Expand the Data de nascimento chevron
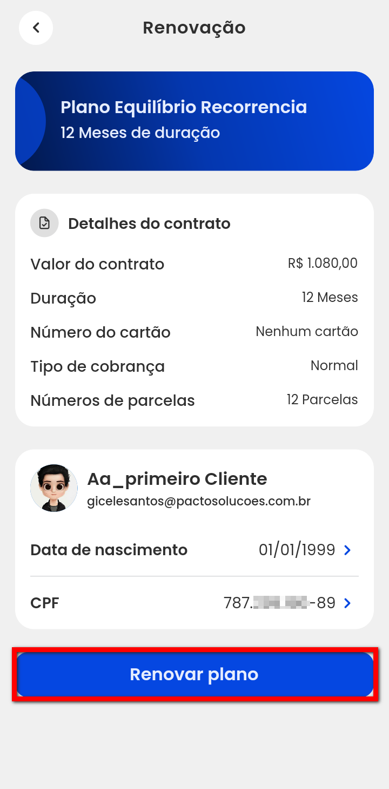Screen dimensions: 389x789 [x=347, y=550]
